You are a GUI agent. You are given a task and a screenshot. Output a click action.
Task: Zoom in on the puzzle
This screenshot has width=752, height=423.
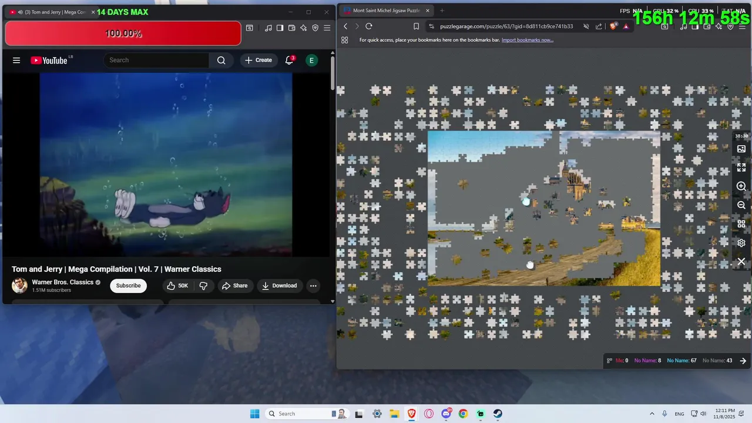[x=741, y=186]
